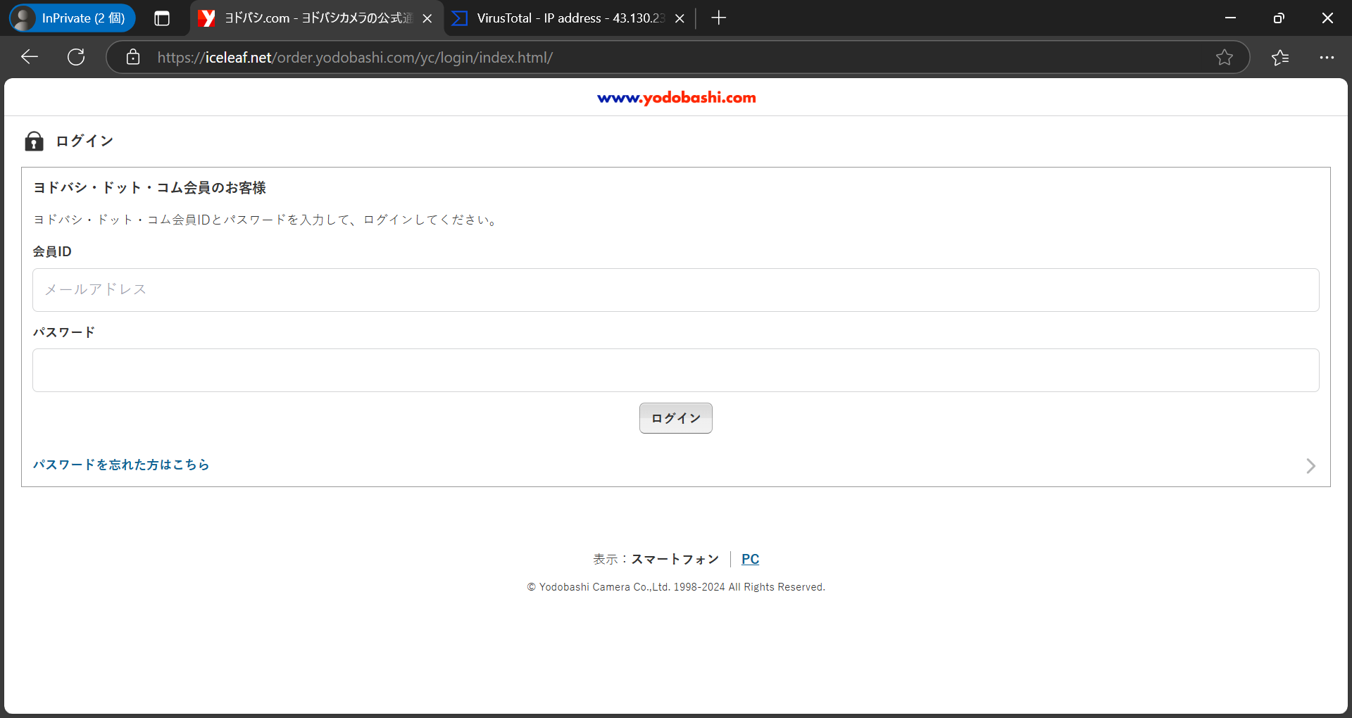Close the ヨドバシ.com tab
Image resolution: width=1352 pixels, height=718 pixels.
(x=427, y=18)
